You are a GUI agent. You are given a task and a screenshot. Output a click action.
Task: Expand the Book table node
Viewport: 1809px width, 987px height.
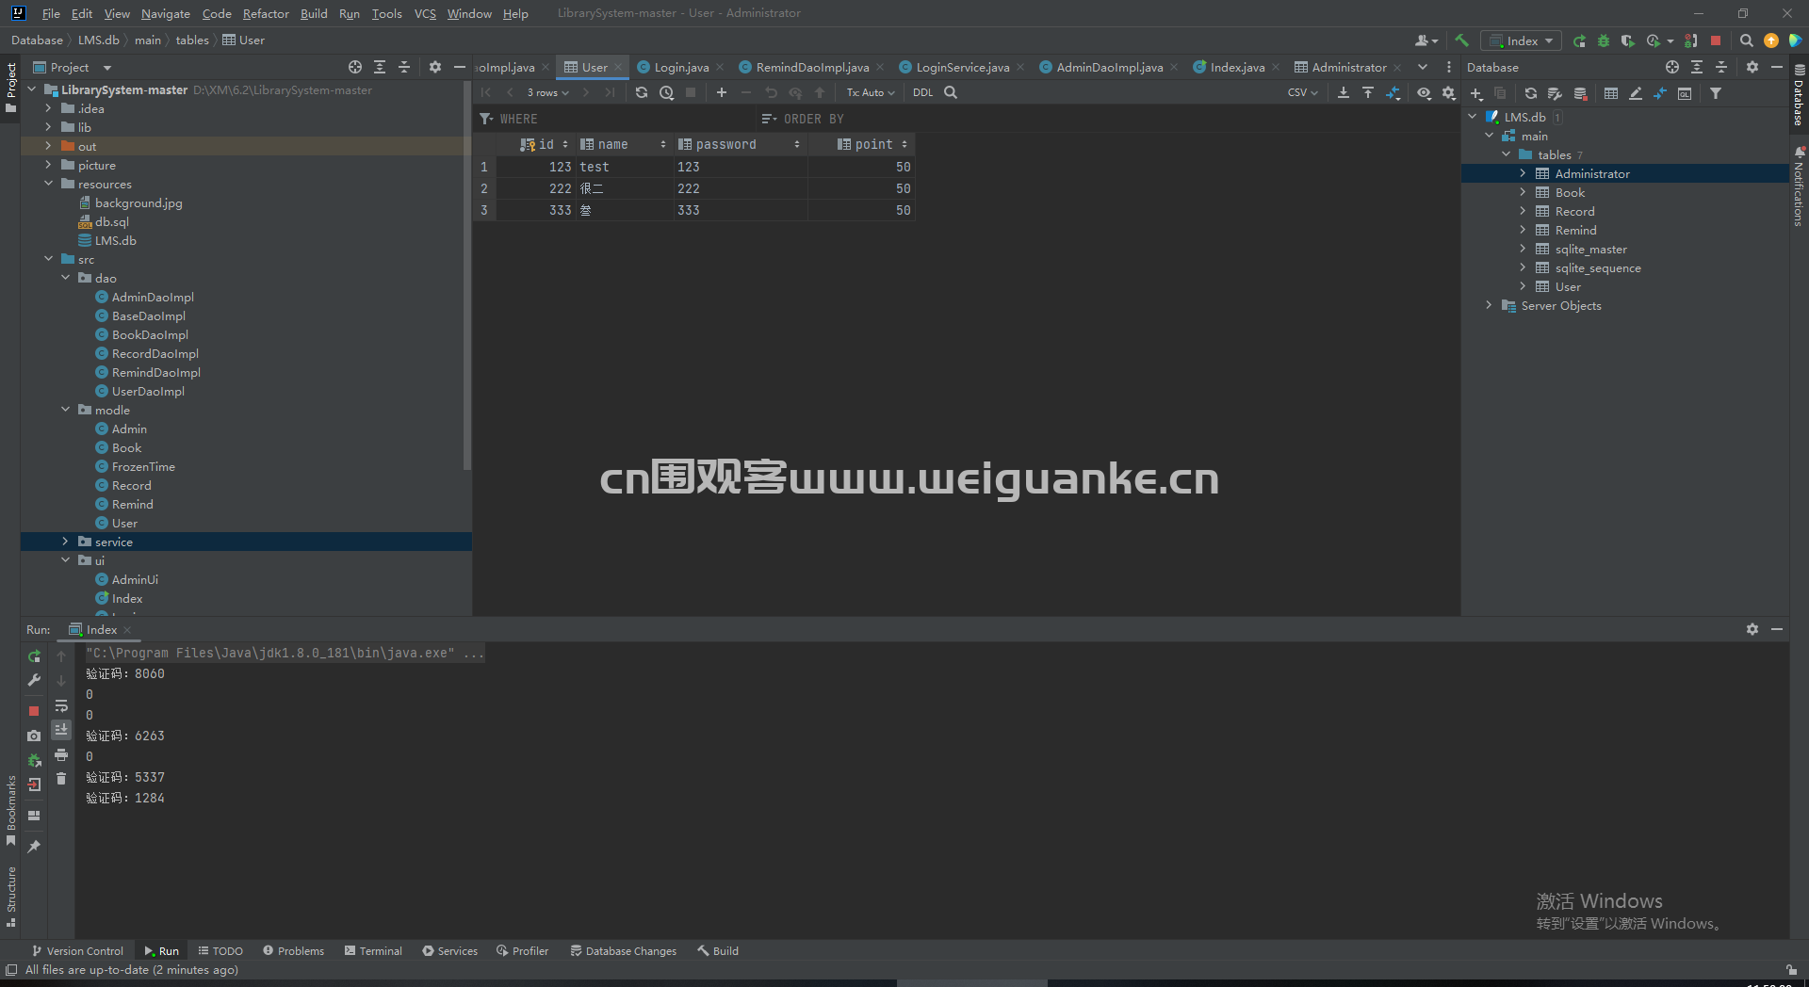tap(1523, 192)
